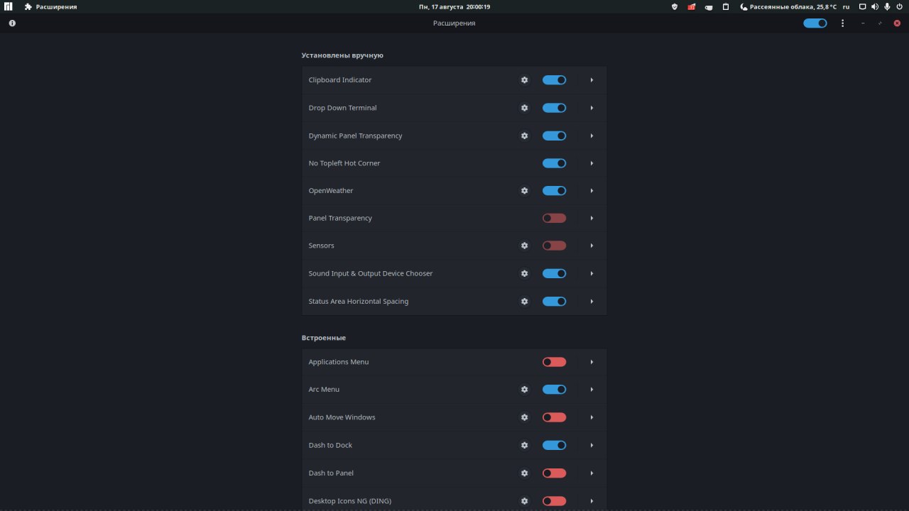Toggle No Topleft Hot Corner switch

point(554,163)
